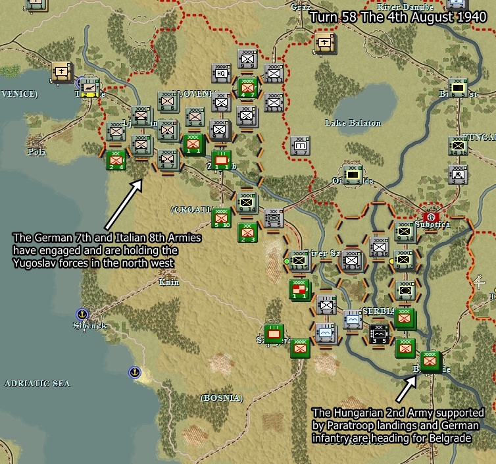Screen dimensions: 496x464
Task: Click the southern anchor port icon on Adriatic coast
Action: [135, 372]
